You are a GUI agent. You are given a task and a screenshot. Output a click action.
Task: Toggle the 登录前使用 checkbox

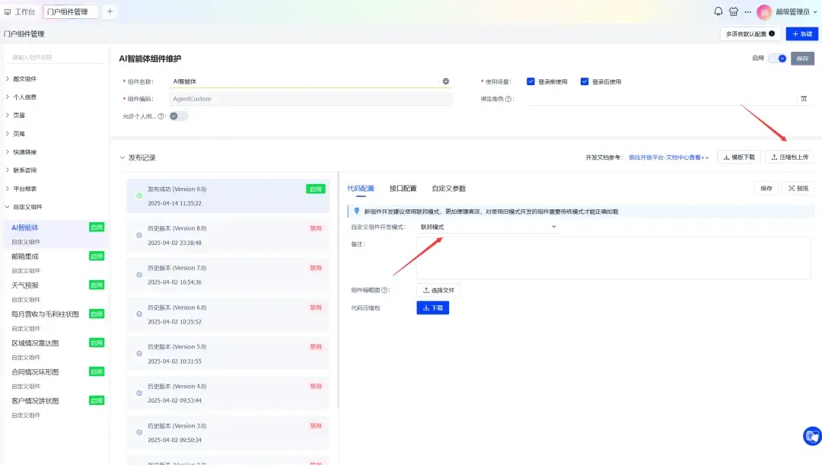coord(530,81)
